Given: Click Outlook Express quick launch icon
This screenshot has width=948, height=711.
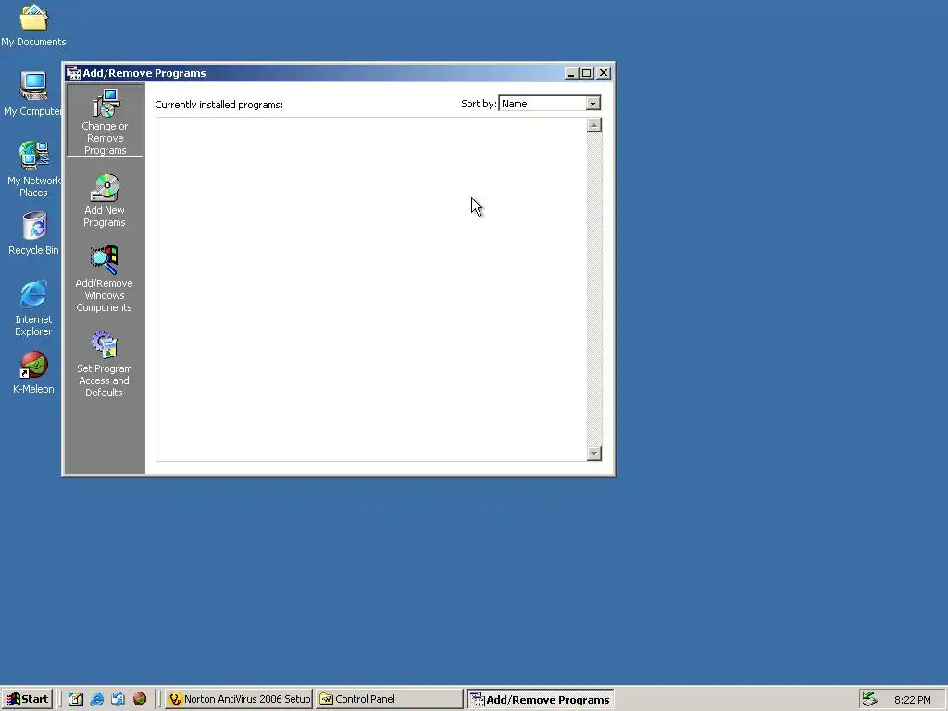Looking at the screenshot, I should (x=118, y=699).
